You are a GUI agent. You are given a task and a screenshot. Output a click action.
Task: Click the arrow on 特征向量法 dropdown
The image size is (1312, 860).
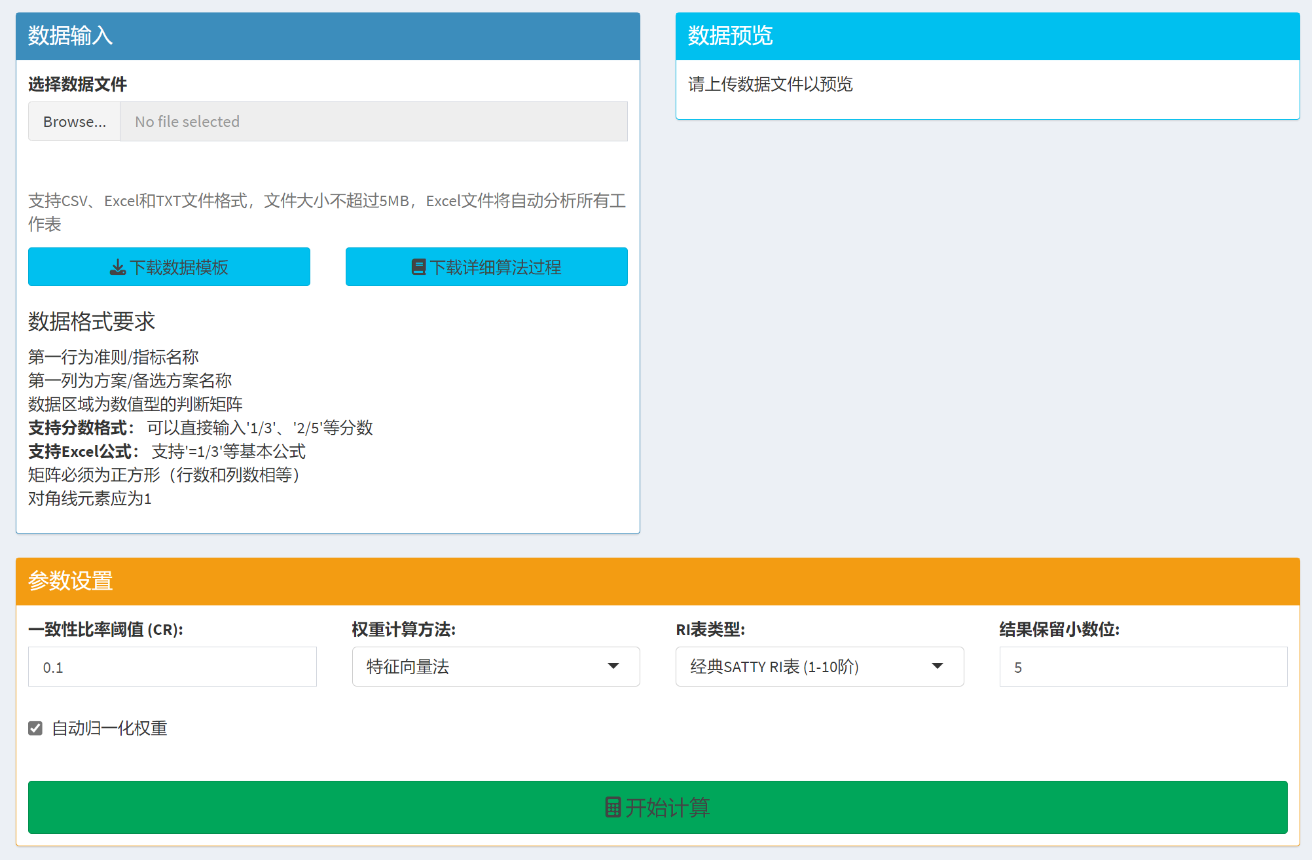[613, 666]
